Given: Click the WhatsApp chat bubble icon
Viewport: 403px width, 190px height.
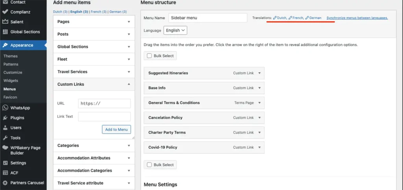Looking at the screenshot, I should [x=5, y=108].
